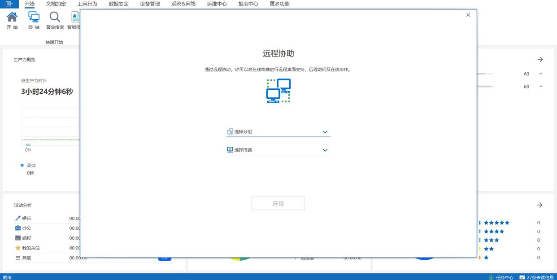Select the 更多功能 menu tab
Viewport: 557px width, 280px height.
[279, 4]
